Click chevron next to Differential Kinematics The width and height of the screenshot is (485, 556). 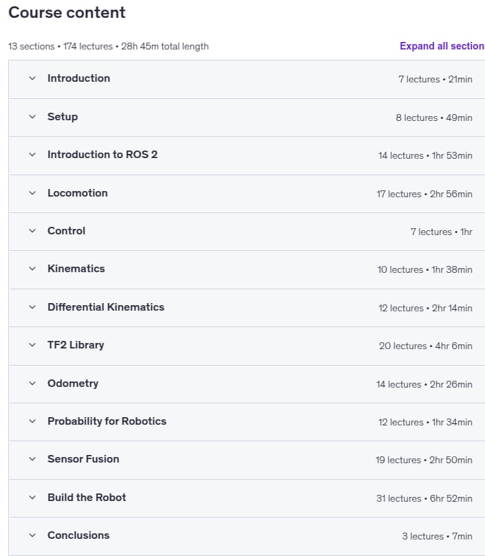click(32, 307)
